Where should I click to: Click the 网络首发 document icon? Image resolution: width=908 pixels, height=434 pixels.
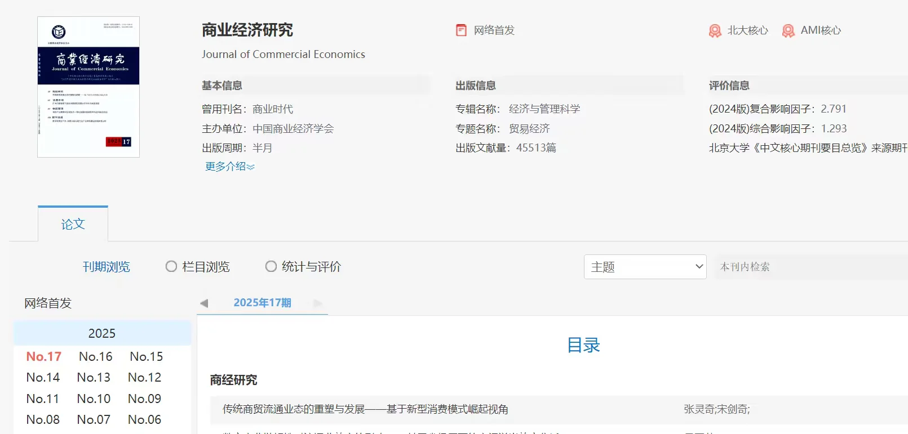click(461, 30)
